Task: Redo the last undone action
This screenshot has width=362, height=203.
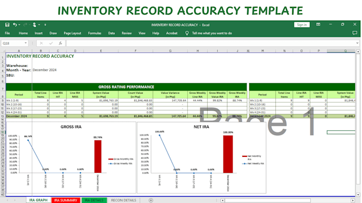Action: pyautogui.click(x=25, y=24)
